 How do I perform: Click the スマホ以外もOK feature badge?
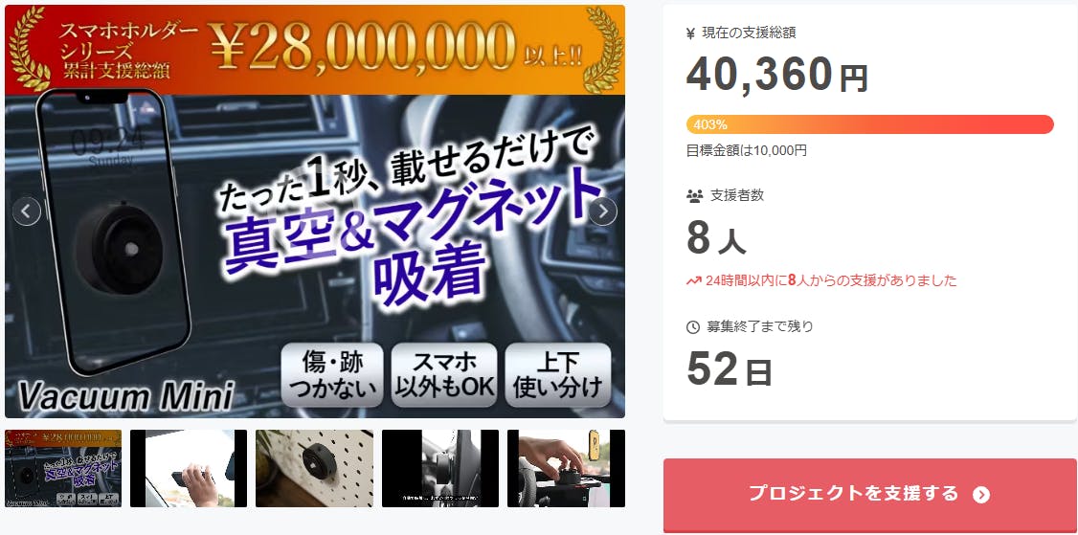click(444, 375)
